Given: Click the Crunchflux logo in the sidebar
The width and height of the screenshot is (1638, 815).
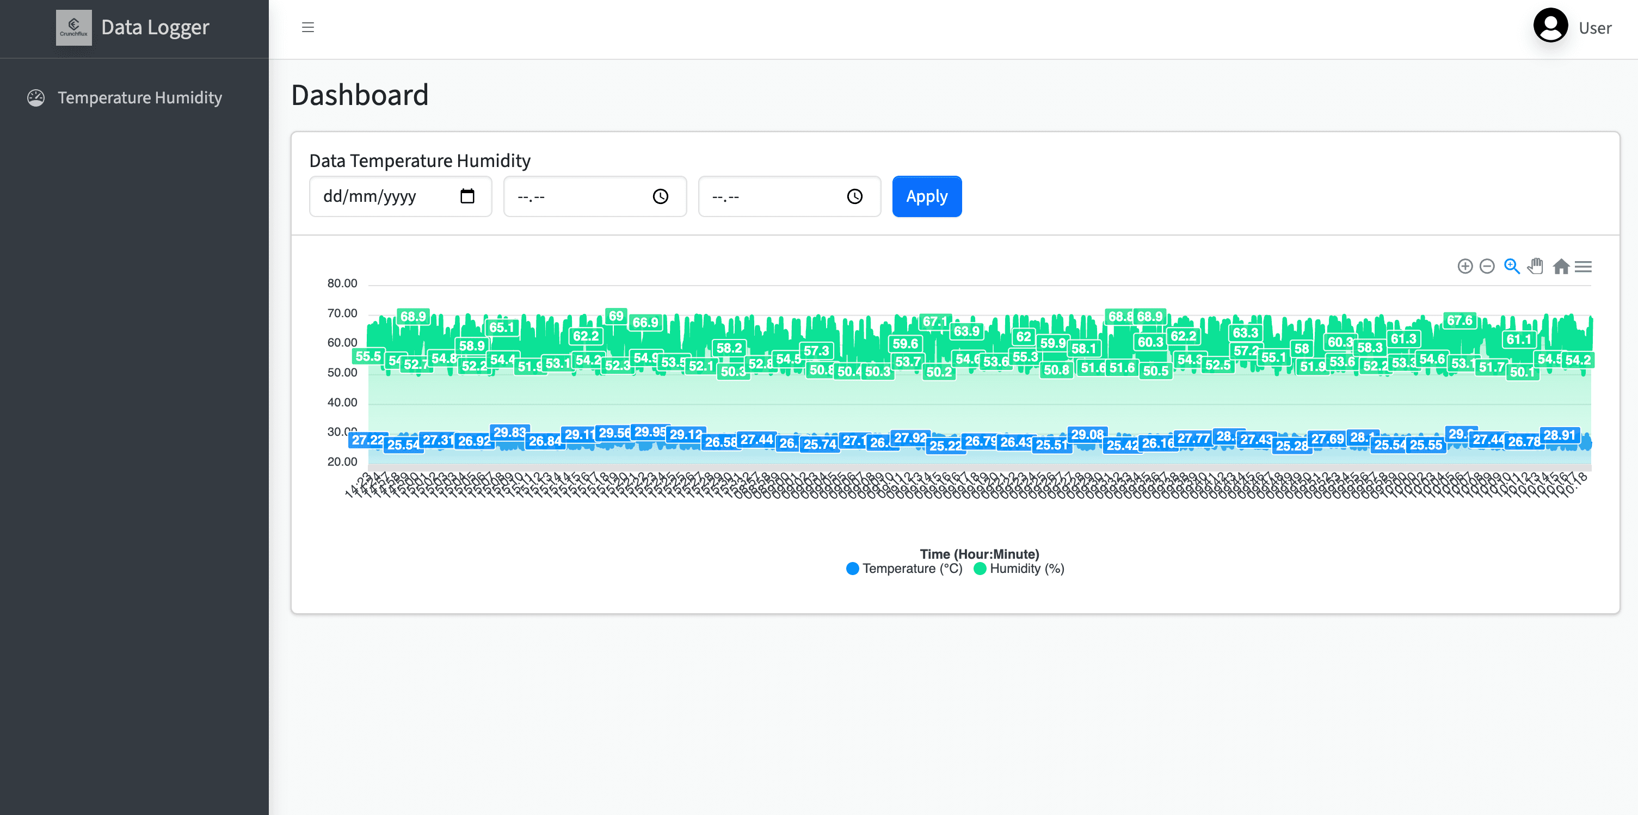Looking at the screenshot, I should point(73,27).
